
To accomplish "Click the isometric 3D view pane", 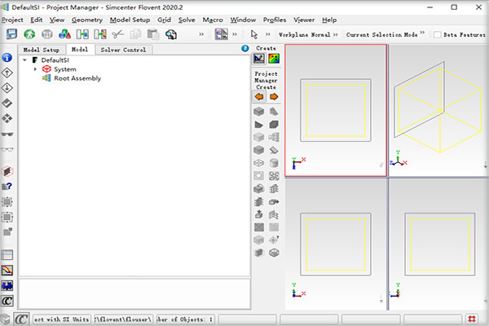I will click(x=438, y=110).
